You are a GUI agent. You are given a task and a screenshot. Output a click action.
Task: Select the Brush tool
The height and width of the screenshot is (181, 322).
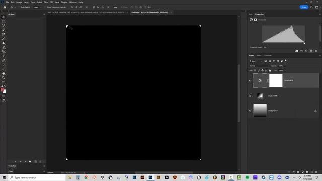tap(4, 39)
